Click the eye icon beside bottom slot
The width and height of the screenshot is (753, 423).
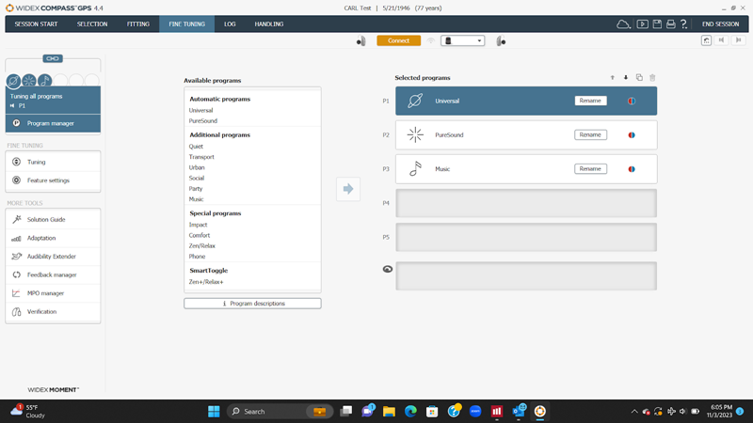[388, 269]
